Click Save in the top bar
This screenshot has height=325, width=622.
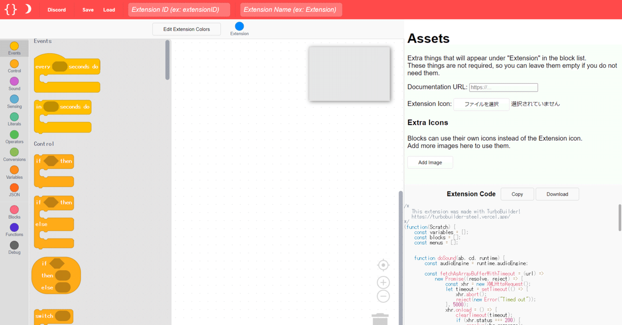point(88,10)
